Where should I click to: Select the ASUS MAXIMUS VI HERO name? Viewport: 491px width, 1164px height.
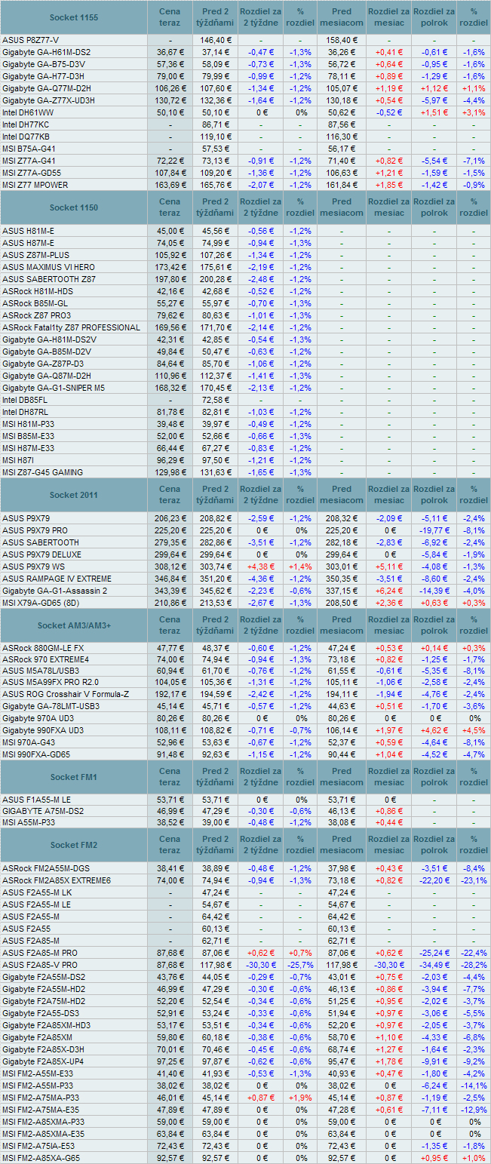[49, 267]
